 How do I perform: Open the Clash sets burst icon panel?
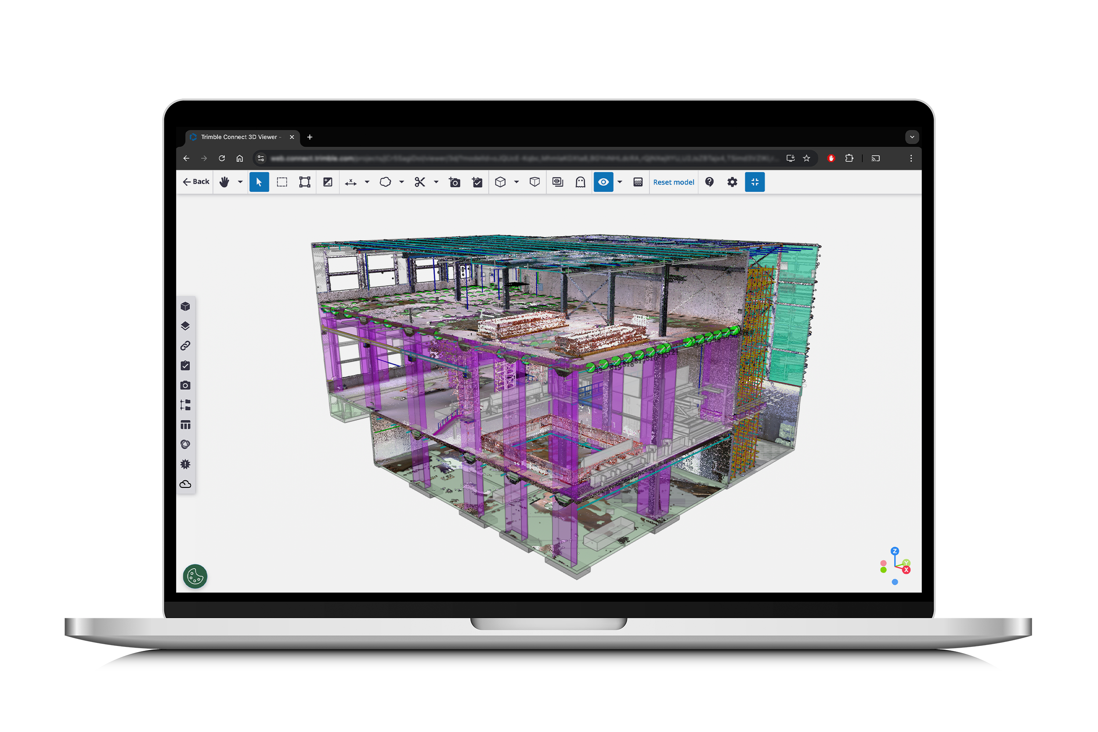(185, 465)
